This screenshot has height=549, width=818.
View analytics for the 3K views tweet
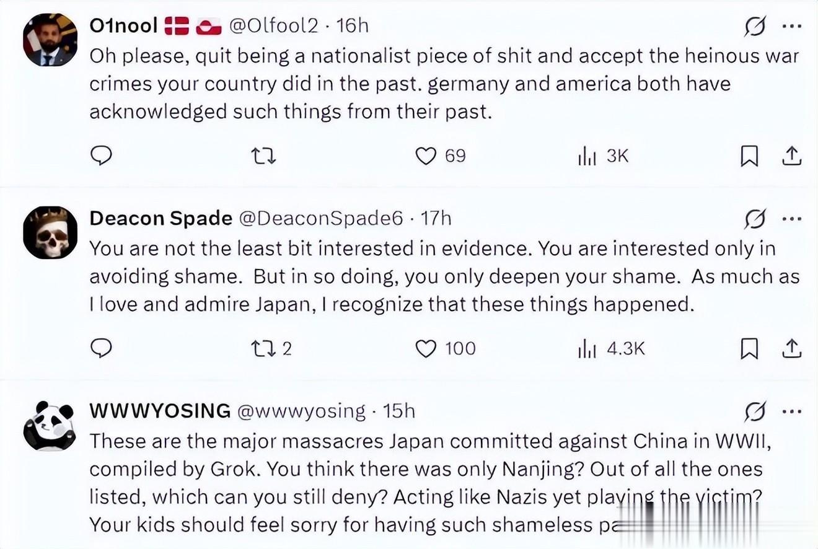[x=587, y=156]
